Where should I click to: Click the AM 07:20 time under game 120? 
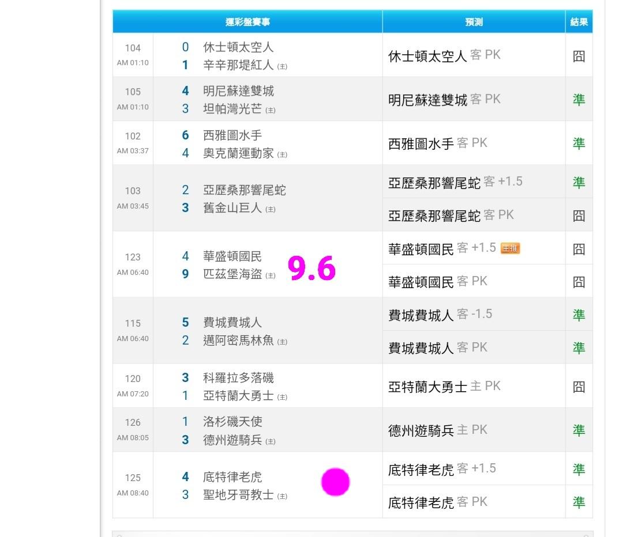tap(133, 394)
